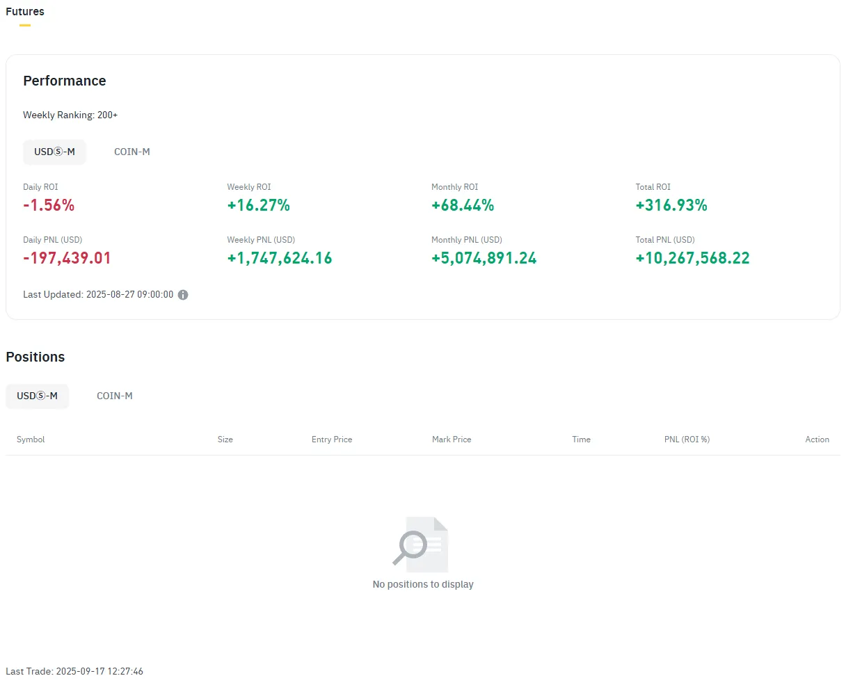Click the info icon beside Last Updated
862x685 pixels.
pyautogui.click(x=183, y=295)
